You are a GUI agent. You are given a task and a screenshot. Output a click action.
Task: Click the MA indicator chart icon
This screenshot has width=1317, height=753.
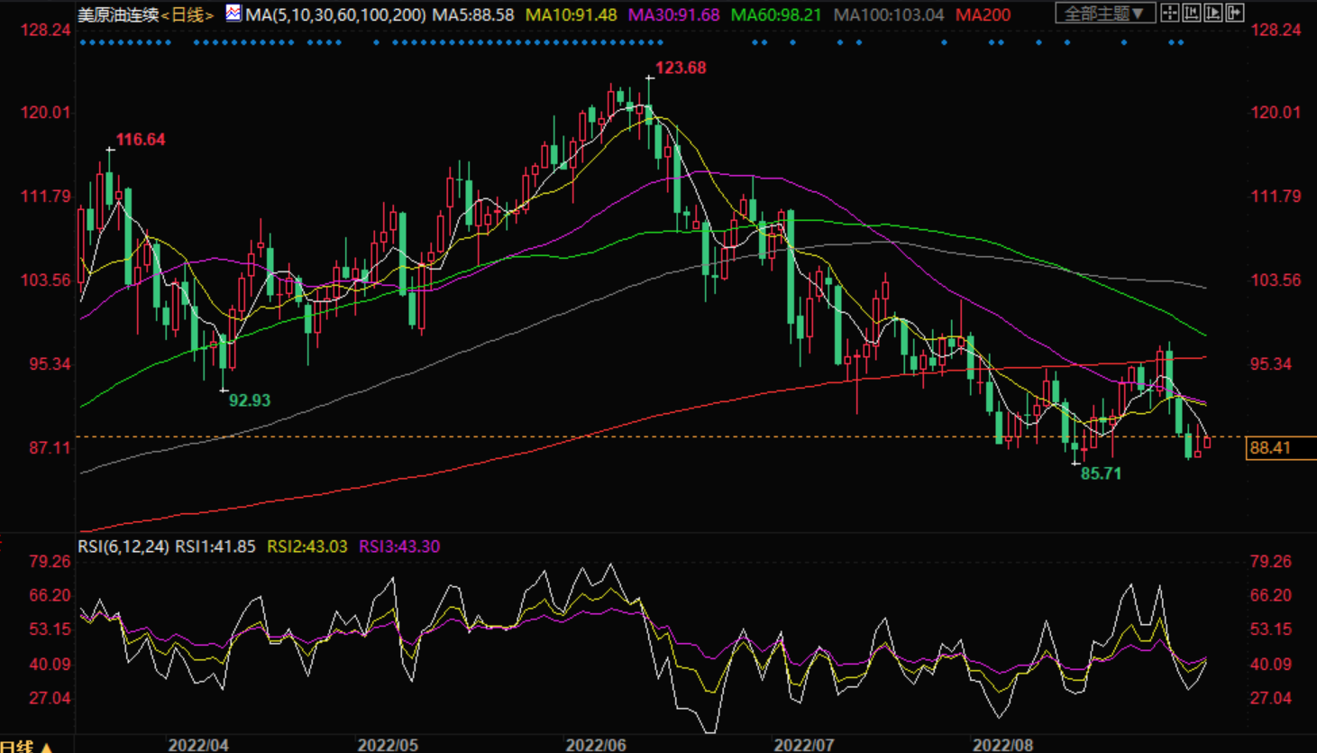click(x=233, y=14)
